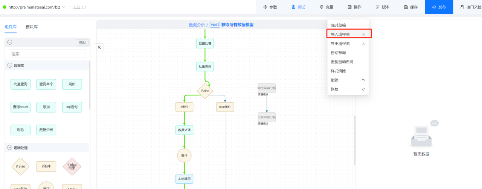
Task: Switch to the 组件库 tab
Action: click(11, 27)
